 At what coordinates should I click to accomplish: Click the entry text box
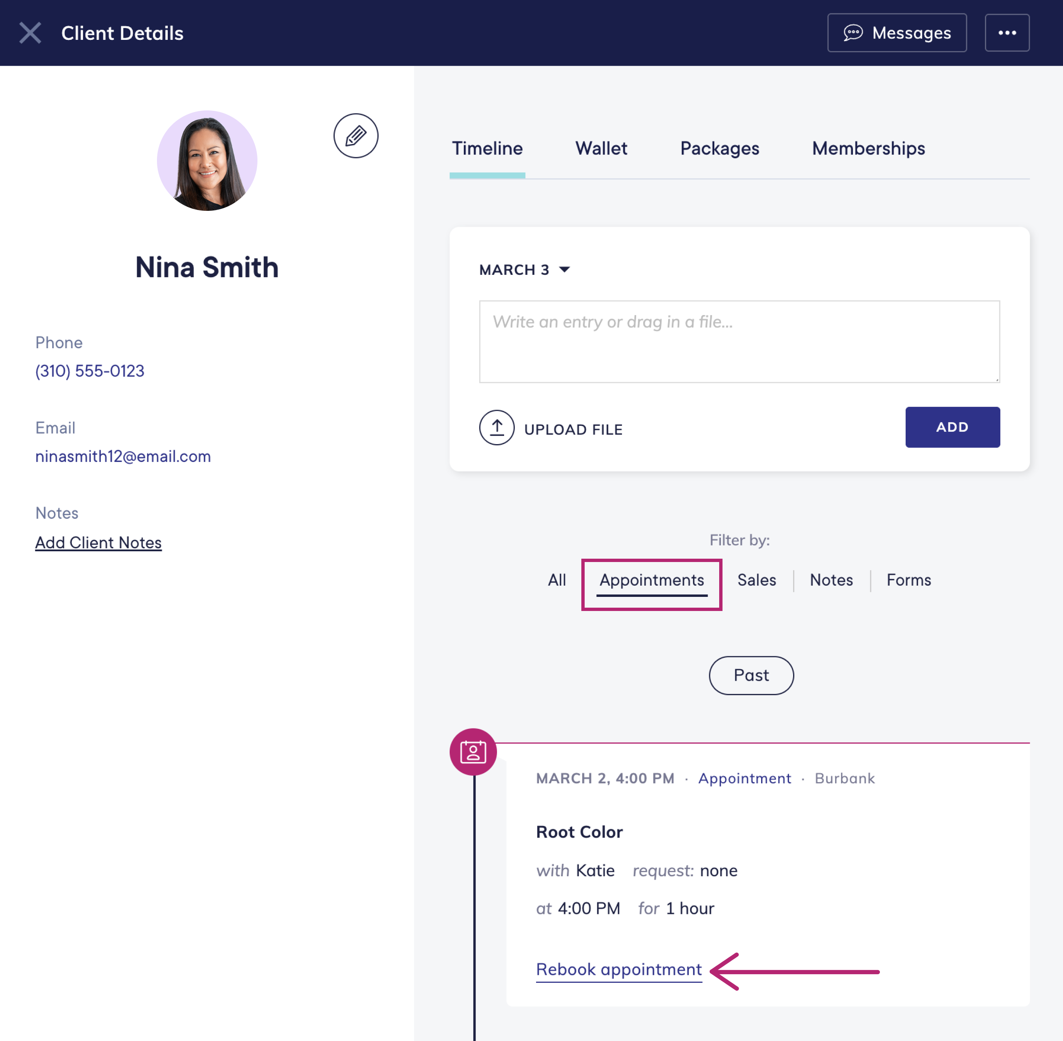[x=739, y=341]
